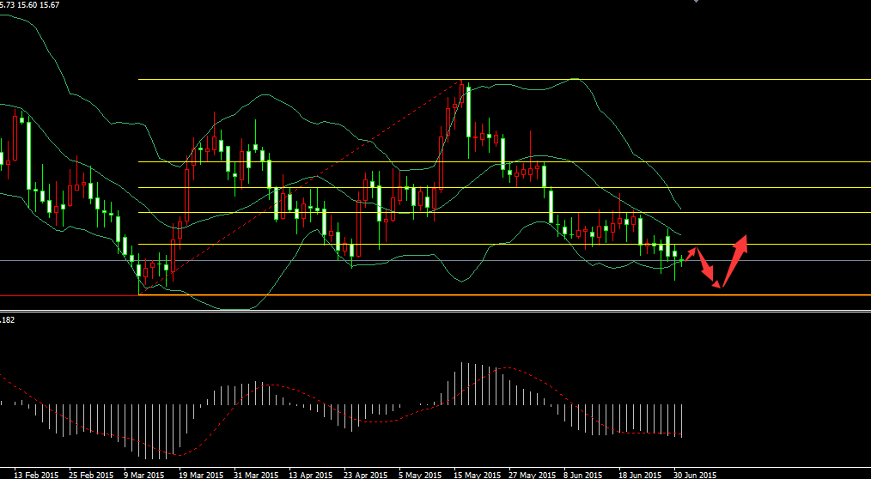
Task: Select the topmost yellow horizontal line
Action: click(344, 80)
